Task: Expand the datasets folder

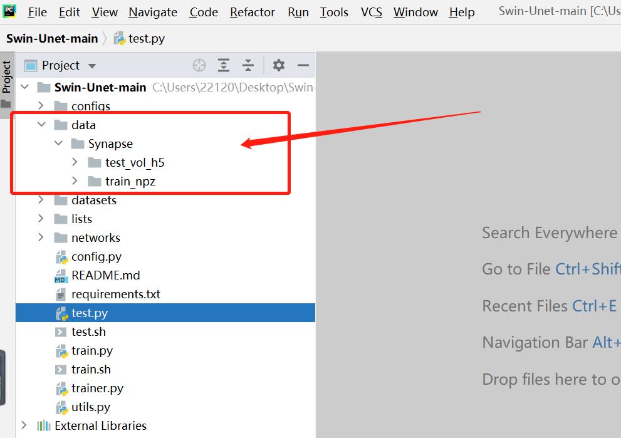Action: 41,200
